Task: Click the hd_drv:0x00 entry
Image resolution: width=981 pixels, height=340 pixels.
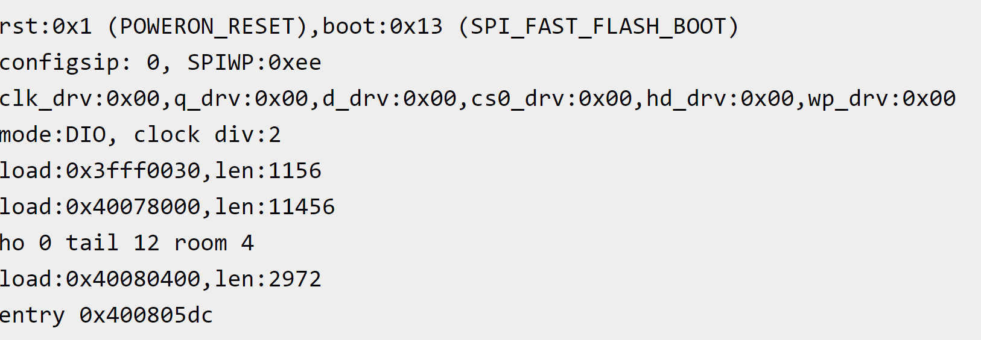Action: pyautogui.click(x=720, y=99)
